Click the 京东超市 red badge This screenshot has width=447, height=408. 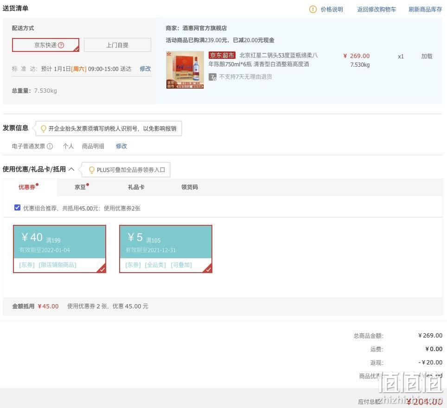coord(222,55)
